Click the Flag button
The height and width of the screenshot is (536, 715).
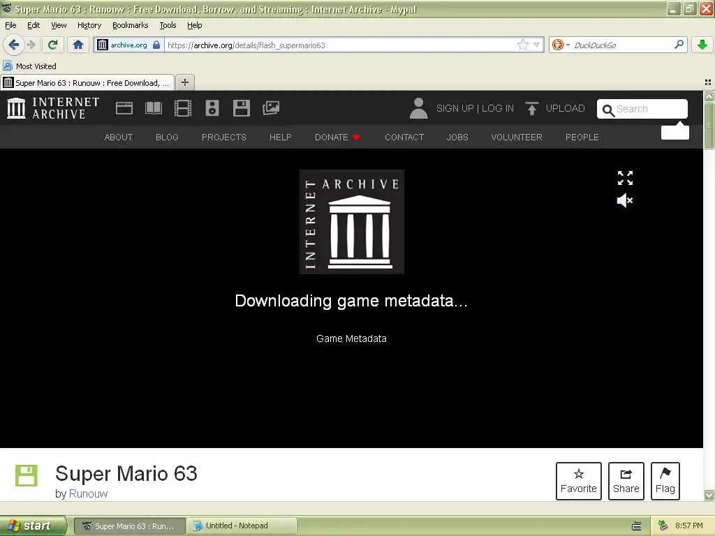[665, 481]
